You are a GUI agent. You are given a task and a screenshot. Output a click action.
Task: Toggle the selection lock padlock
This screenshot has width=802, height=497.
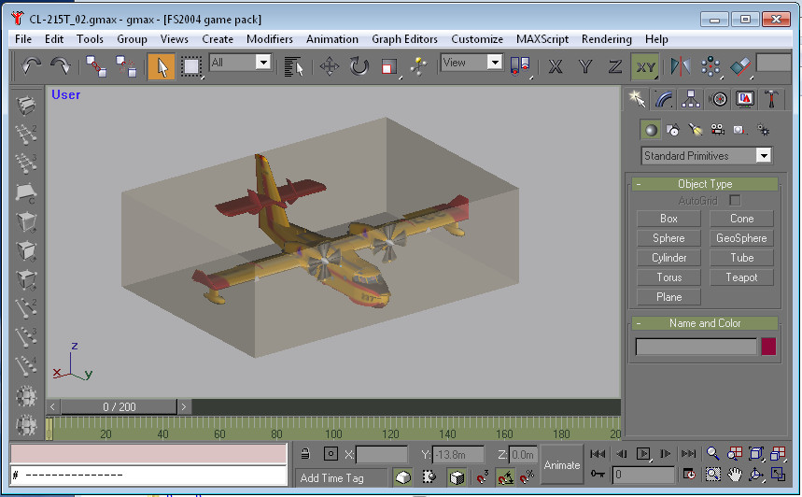(305, 453)
